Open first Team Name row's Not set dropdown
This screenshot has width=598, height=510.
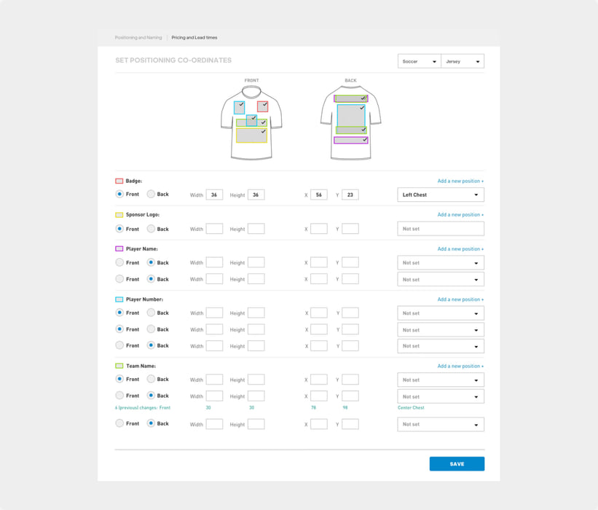441,380
